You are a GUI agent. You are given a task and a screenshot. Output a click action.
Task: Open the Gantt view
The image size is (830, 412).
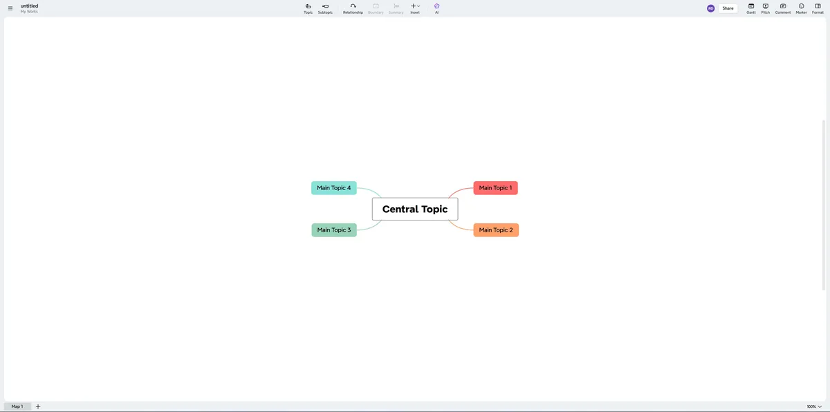point(751,8)
